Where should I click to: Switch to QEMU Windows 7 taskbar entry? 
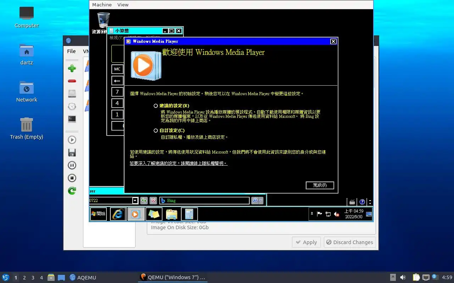pos(173,278)
